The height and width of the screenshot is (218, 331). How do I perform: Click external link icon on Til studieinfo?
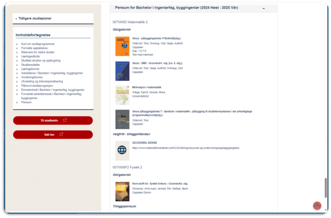coord(65,121)
